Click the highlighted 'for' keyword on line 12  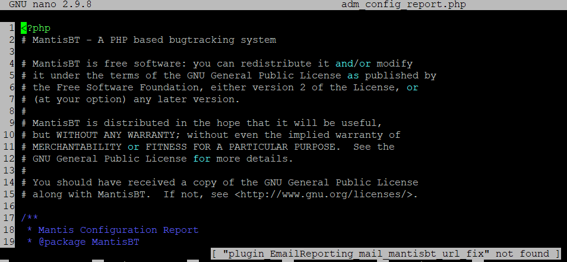(x=202, y=159)
